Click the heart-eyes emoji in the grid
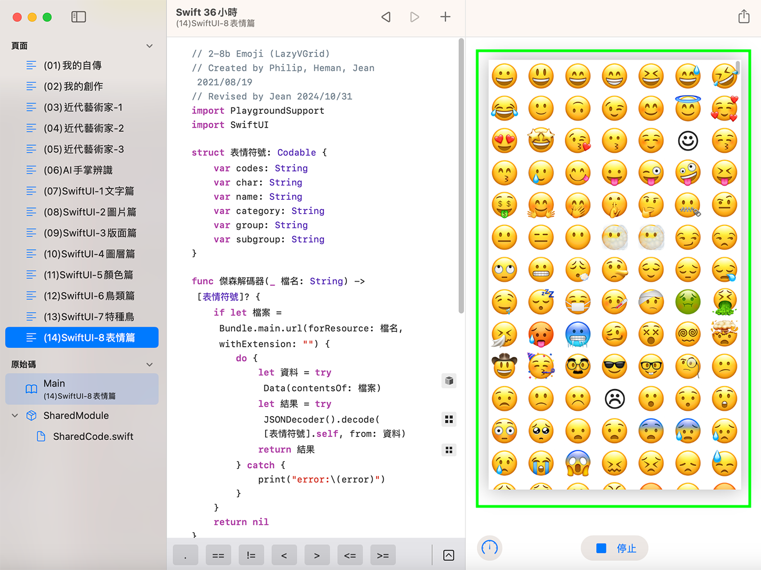 coord(504,141)
